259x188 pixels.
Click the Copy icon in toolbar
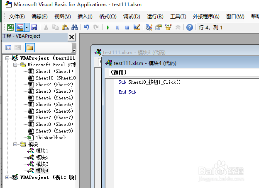[55, 27]
